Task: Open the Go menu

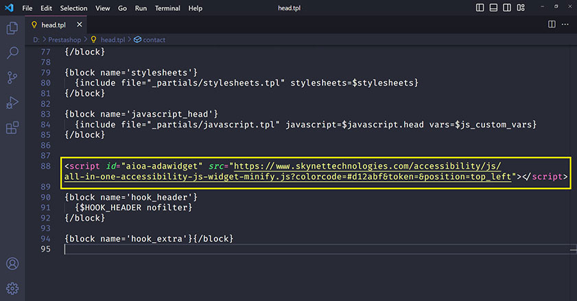Action: 122,8
